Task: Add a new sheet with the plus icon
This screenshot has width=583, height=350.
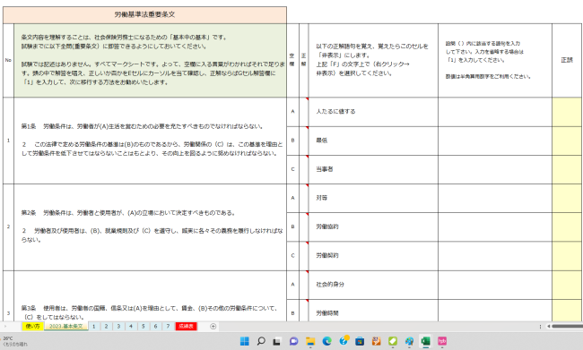Action: 213,326
